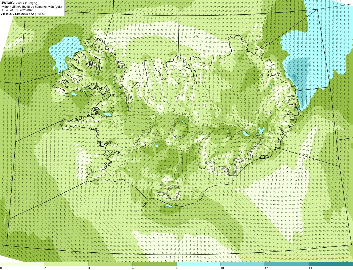This screenshot has height=270, width=353.
Task: Click the legend scale label '2'
Action: point(45,268)
